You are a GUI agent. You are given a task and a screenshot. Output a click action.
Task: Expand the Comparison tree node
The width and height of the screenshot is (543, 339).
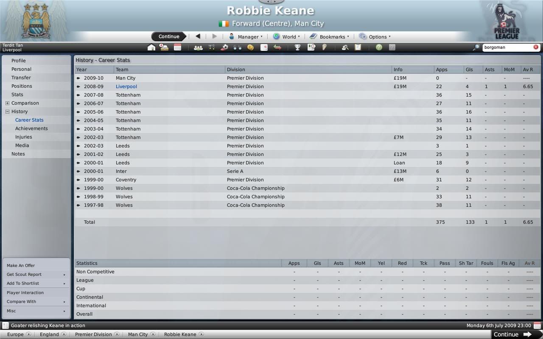(x=7, y=103)
